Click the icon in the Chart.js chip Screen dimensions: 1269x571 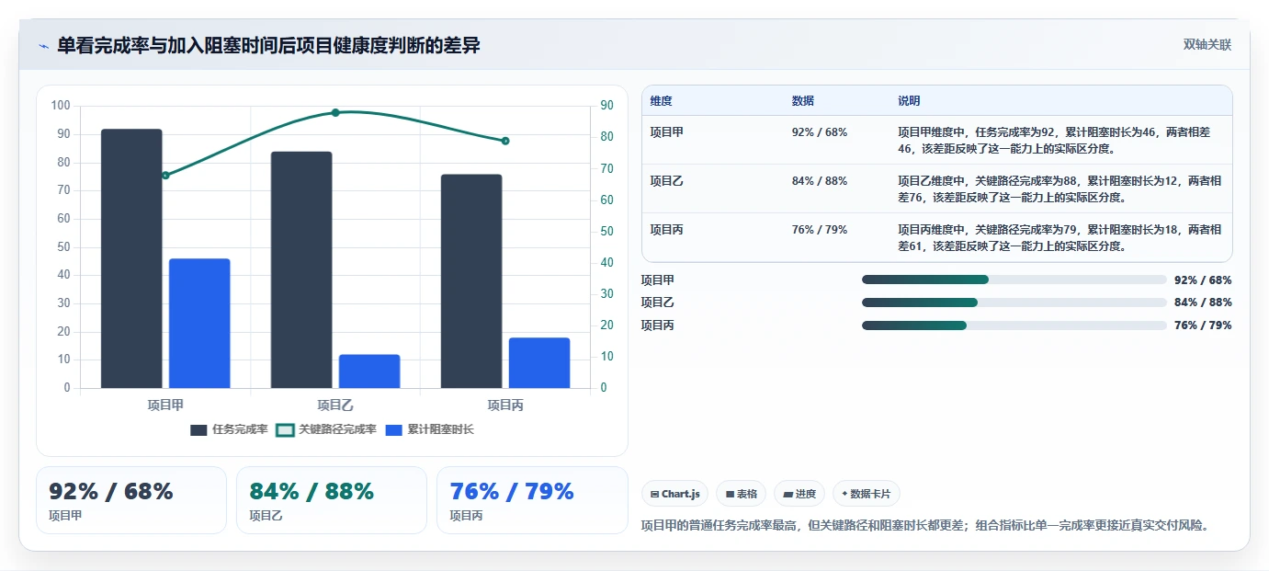[654, 494]
